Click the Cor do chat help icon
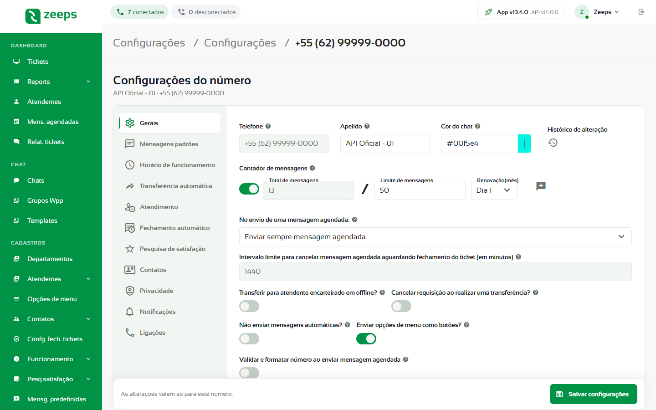The image size is (656, 410). pyautogui.click(x=477, y=126)
